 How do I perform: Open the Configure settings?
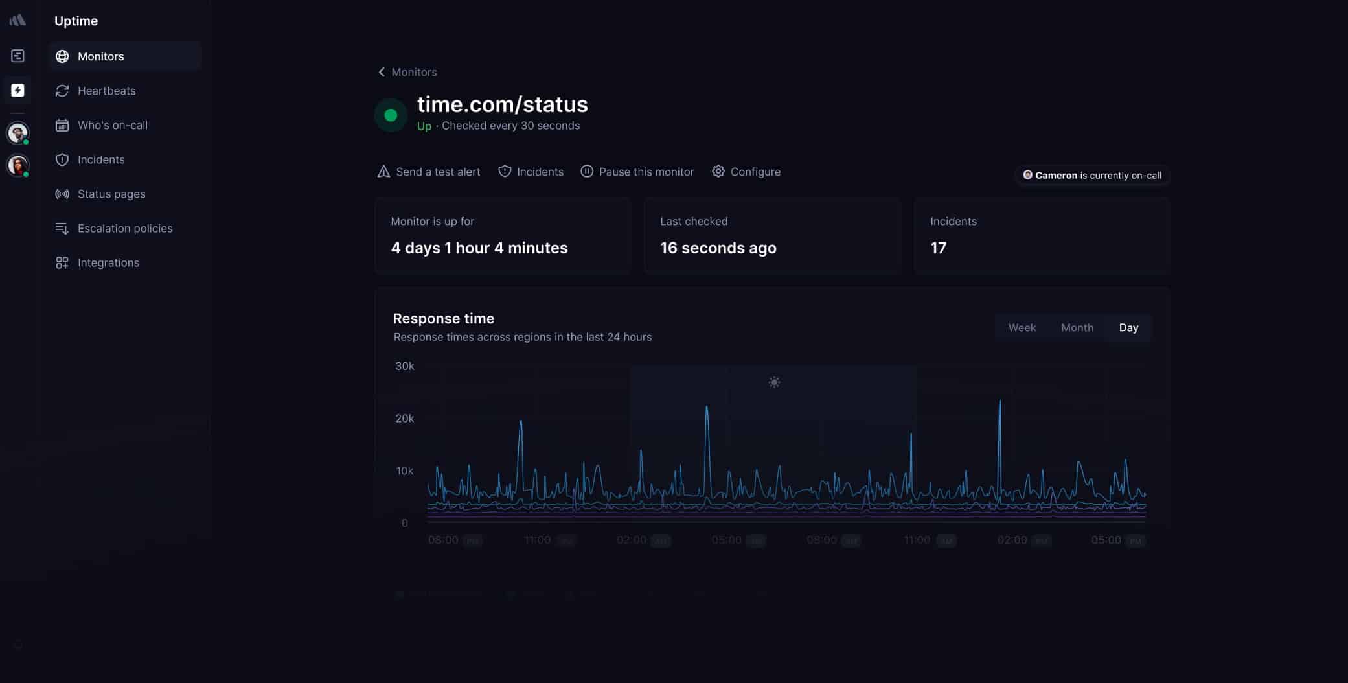(746, 172)
